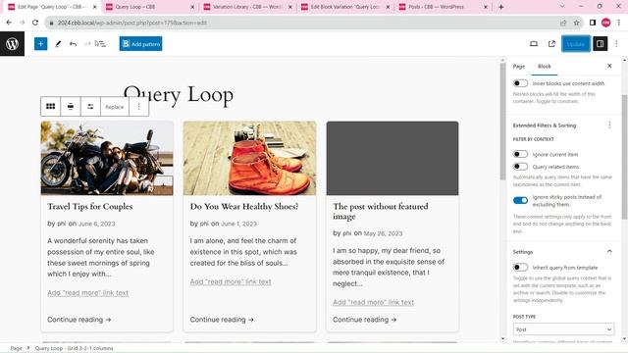Switch to Variation Library browser tab
Screen dimensions: 628x353
pos(247,7)
